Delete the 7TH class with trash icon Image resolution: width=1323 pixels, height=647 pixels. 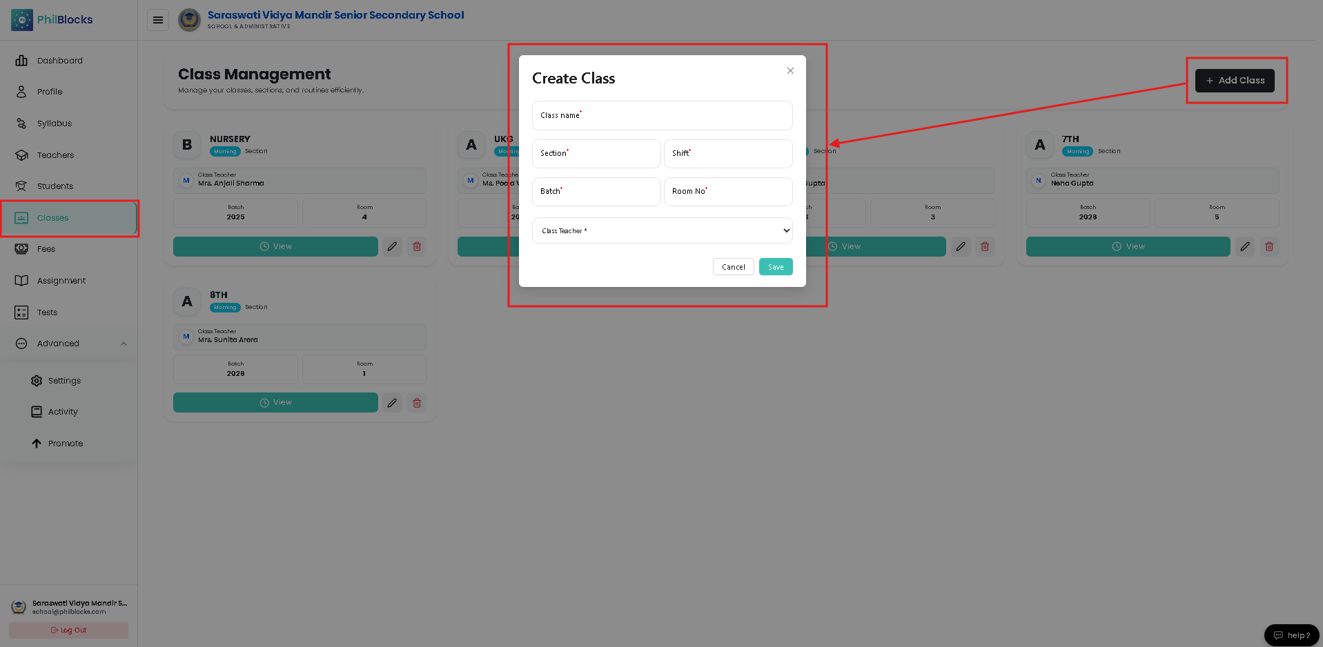[1269, 246]
